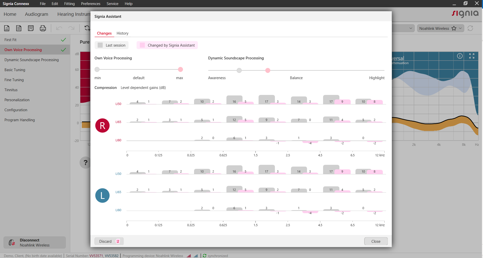Disconnect Noahlink Wireless

tap(35, 242)
